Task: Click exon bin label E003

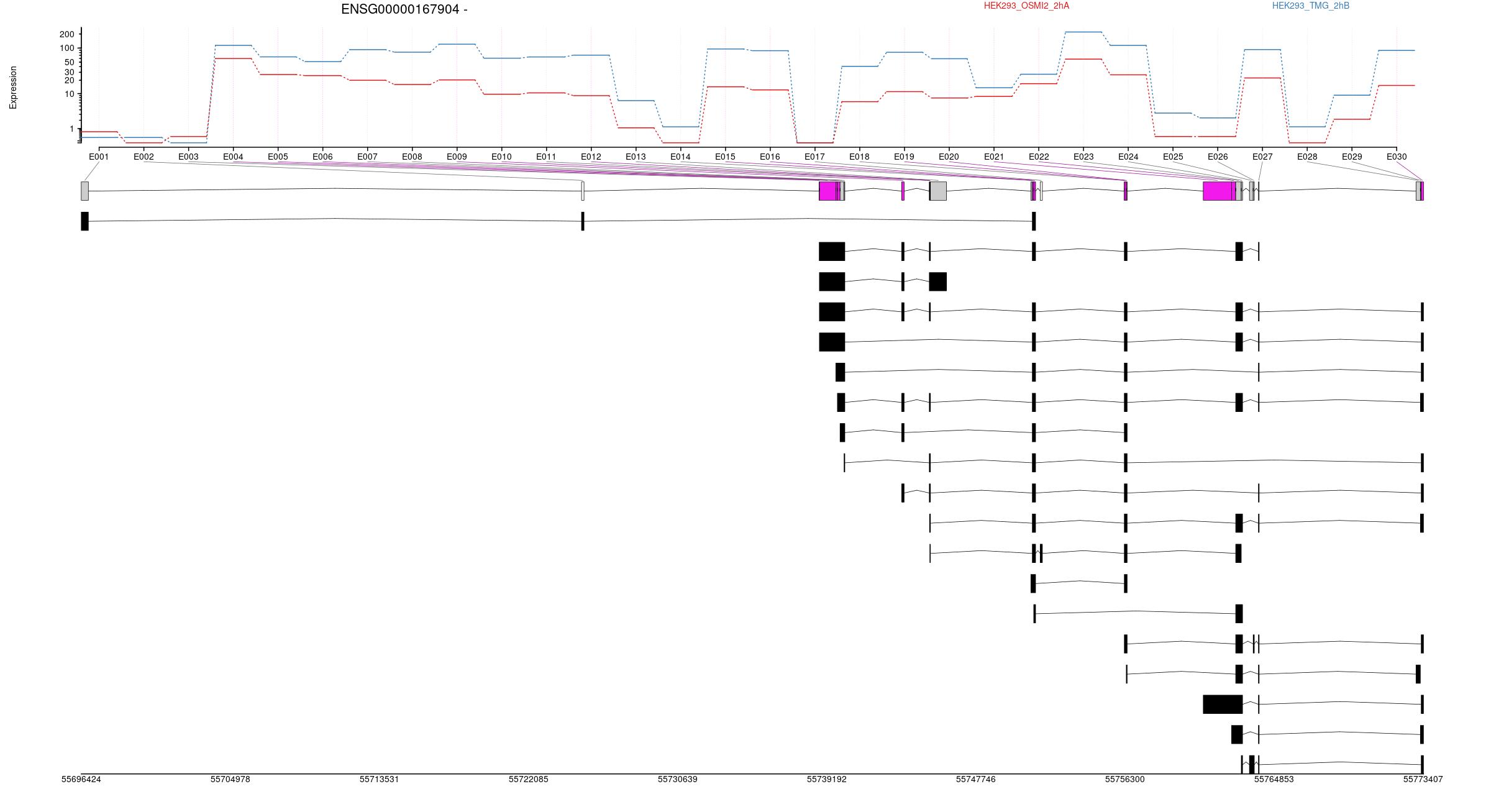Action: [x=188, y=157]
